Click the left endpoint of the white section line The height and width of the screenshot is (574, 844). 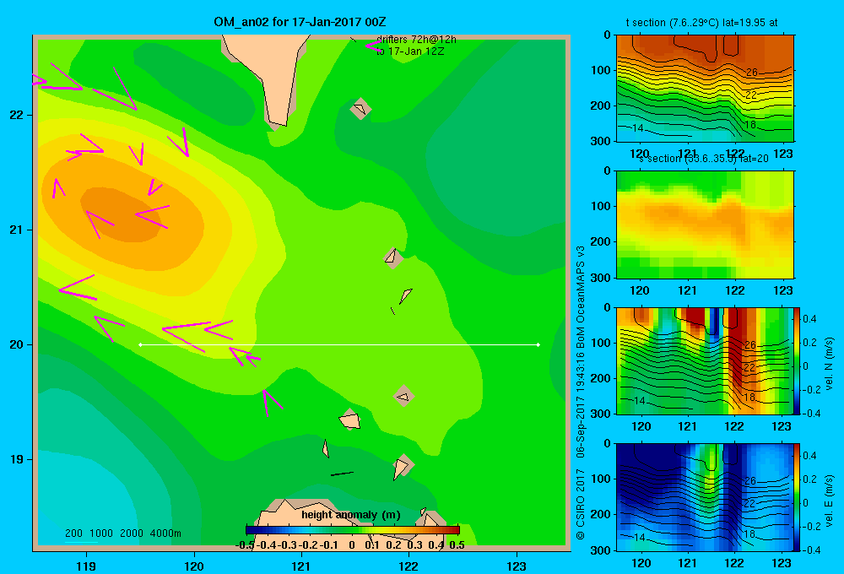pyautogui.click(x=140, y=344)
